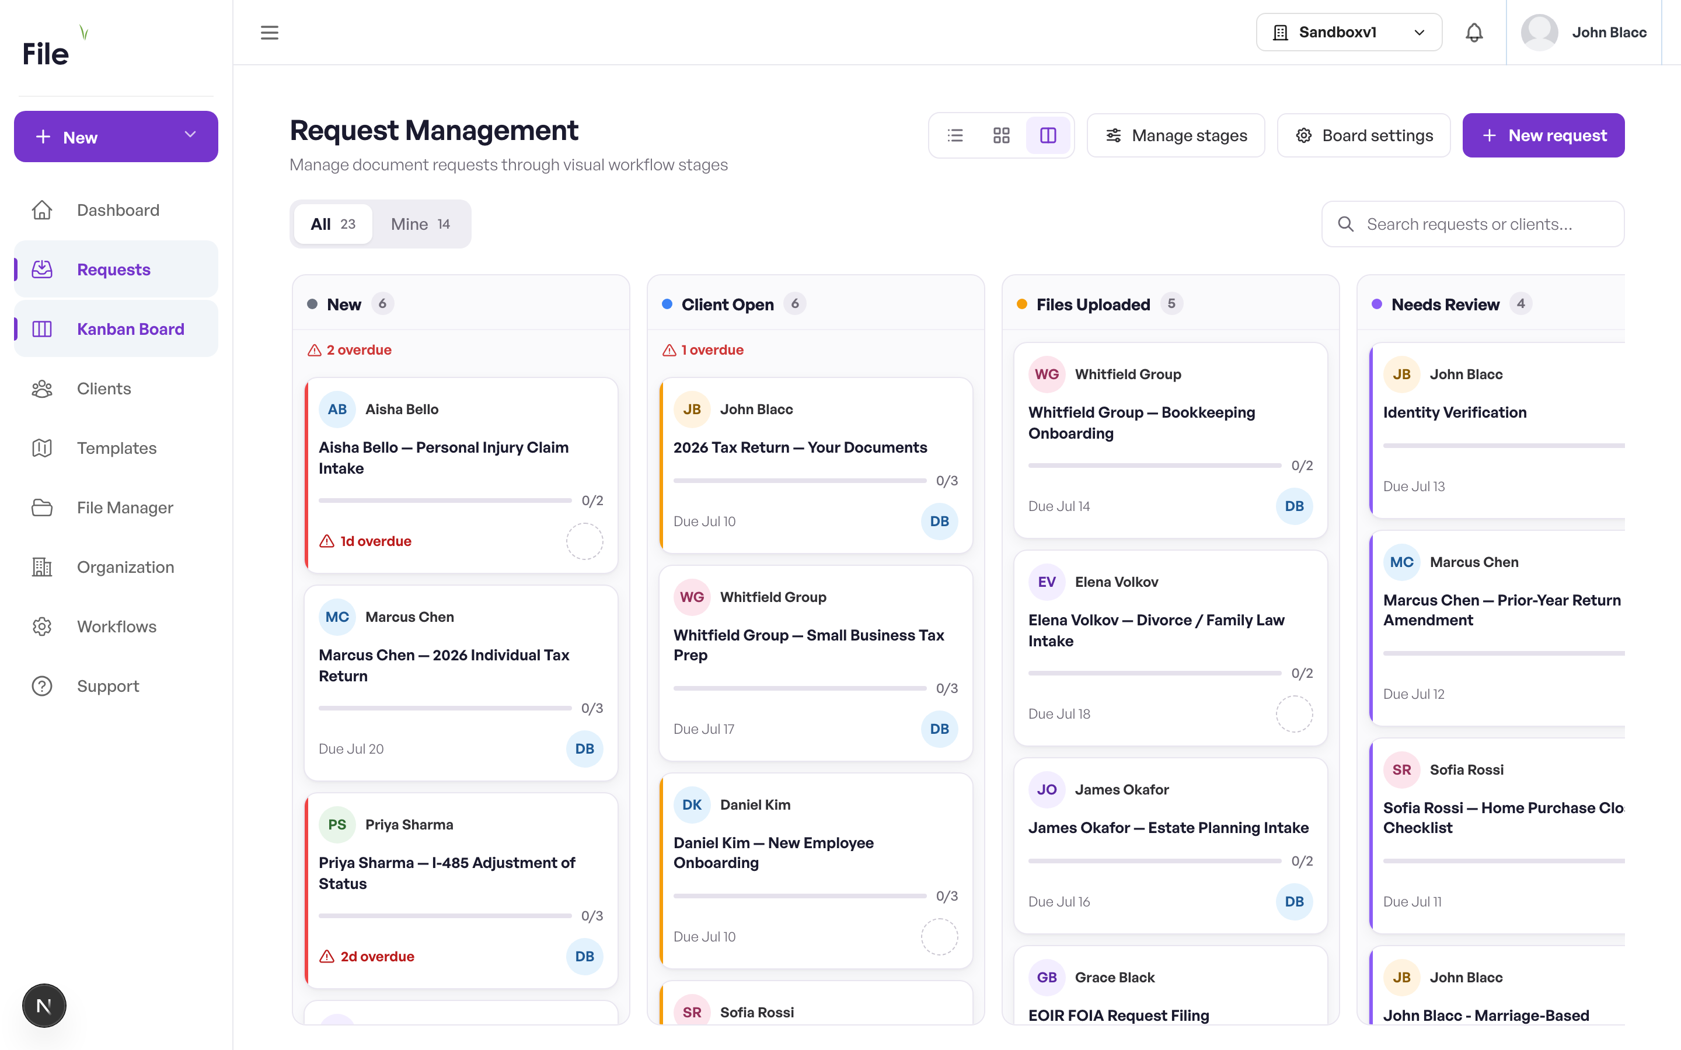Click DB assignee on Priya Sharma card
This screenshot has width=1681, height=1050.
[x=584, y=956]
